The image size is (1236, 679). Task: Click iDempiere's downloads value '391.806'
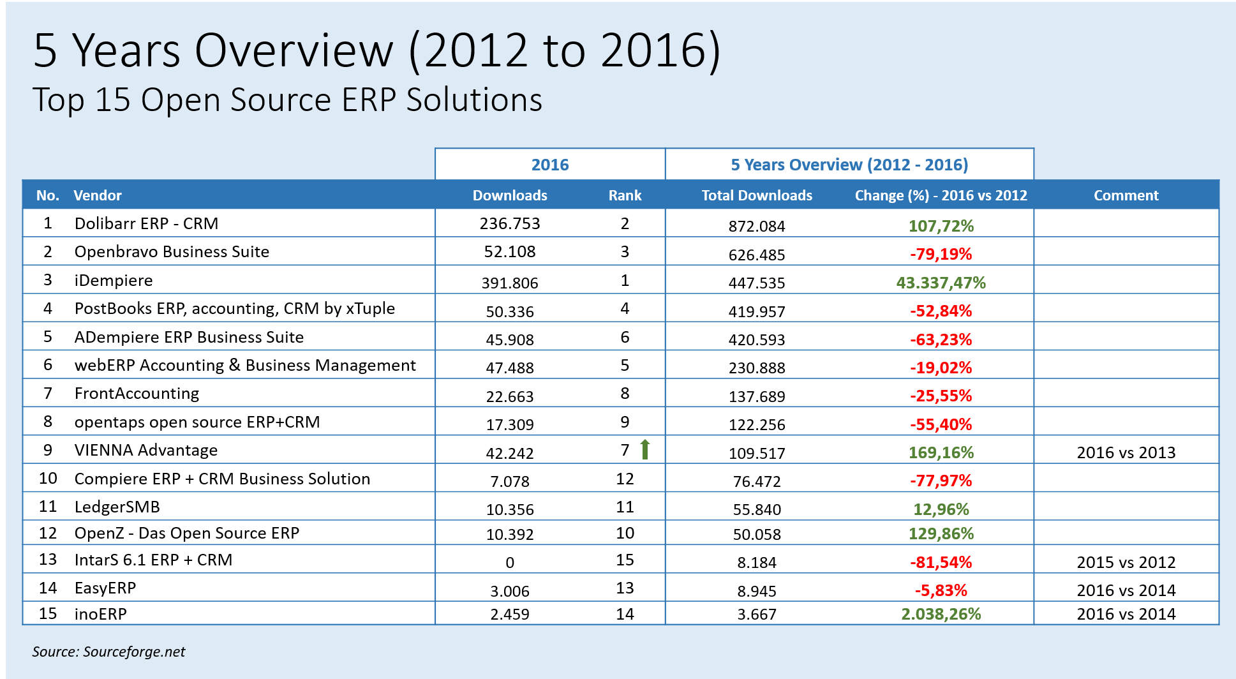[x=510, y=283]
